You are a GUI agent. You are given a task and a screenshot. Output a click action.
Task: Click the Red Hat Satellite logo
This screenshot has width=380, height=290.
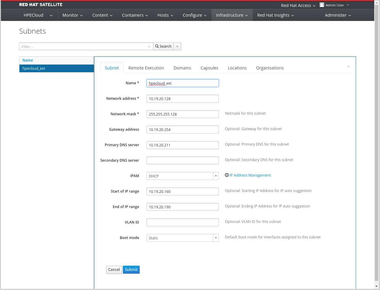click(41, 5)
